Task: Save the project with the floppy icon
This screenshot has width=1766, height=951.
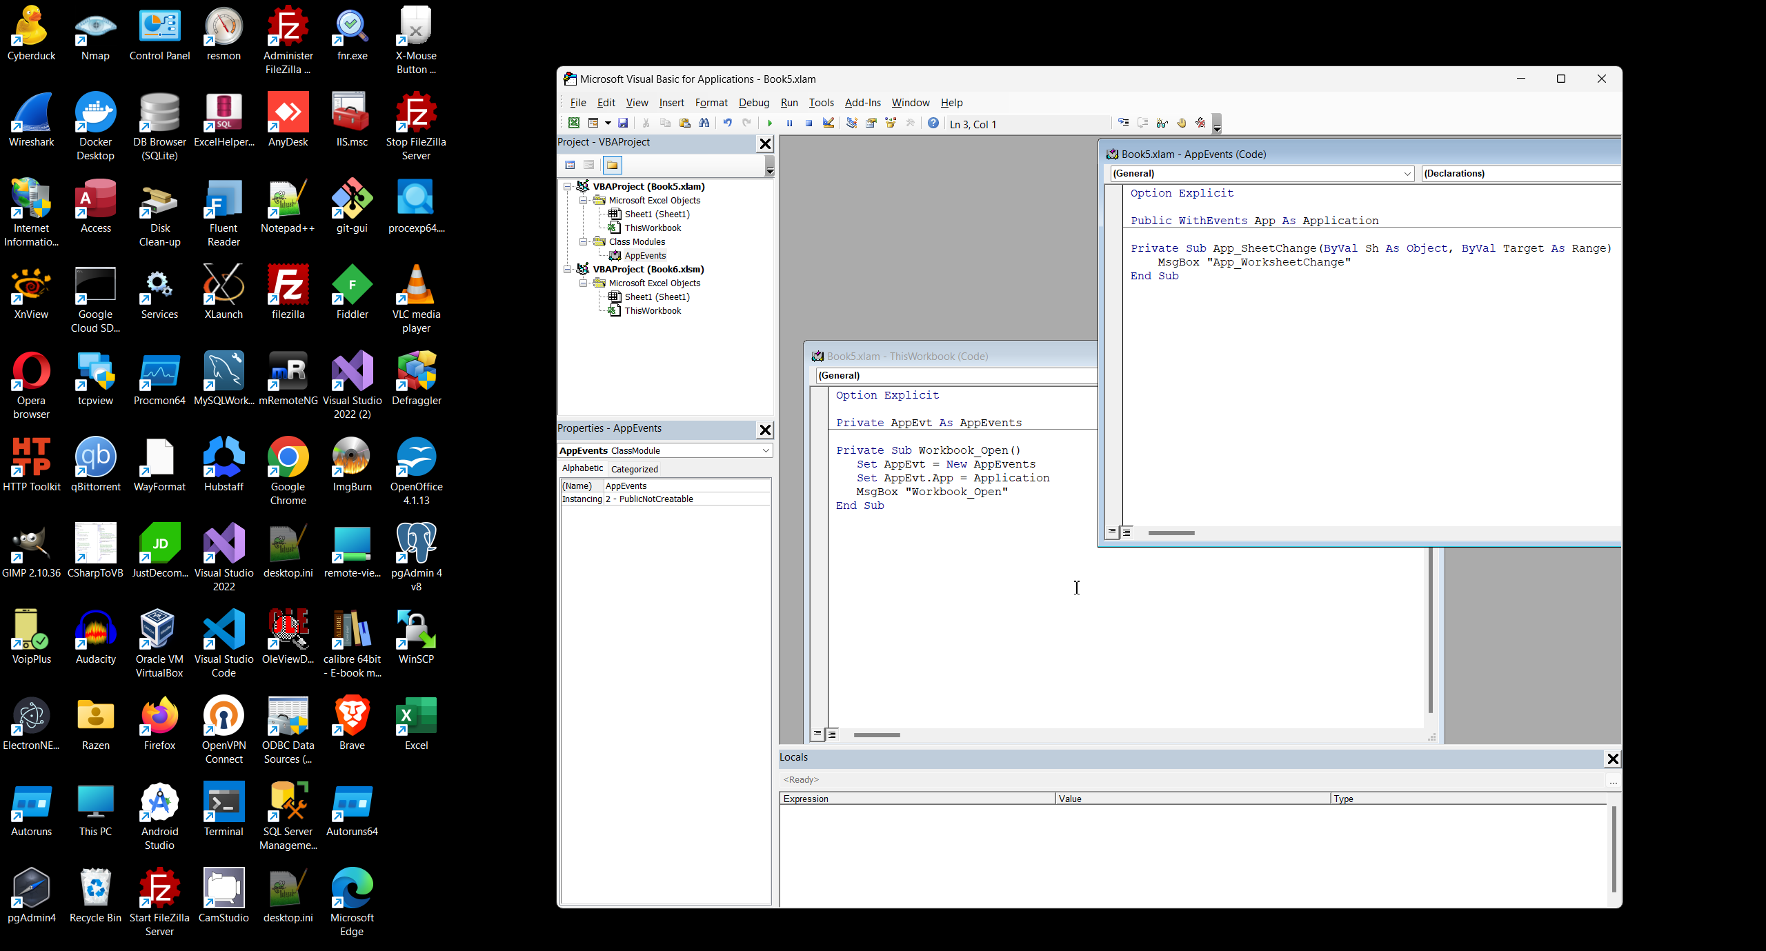Action: coord(623,123)
